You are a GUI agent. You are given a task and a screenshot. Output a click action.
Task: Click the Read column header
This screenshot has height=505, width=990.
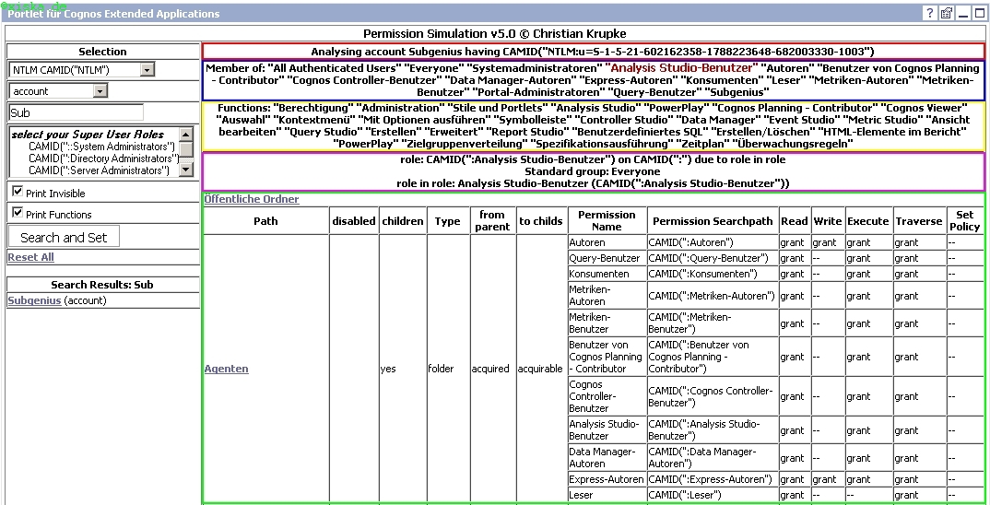(x=795, y=221)
